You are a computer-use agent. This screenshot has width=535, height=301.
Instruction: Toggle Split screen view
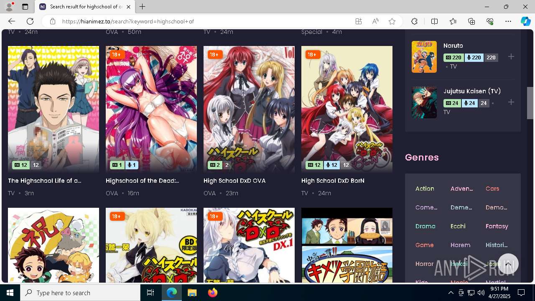(434, 21)
